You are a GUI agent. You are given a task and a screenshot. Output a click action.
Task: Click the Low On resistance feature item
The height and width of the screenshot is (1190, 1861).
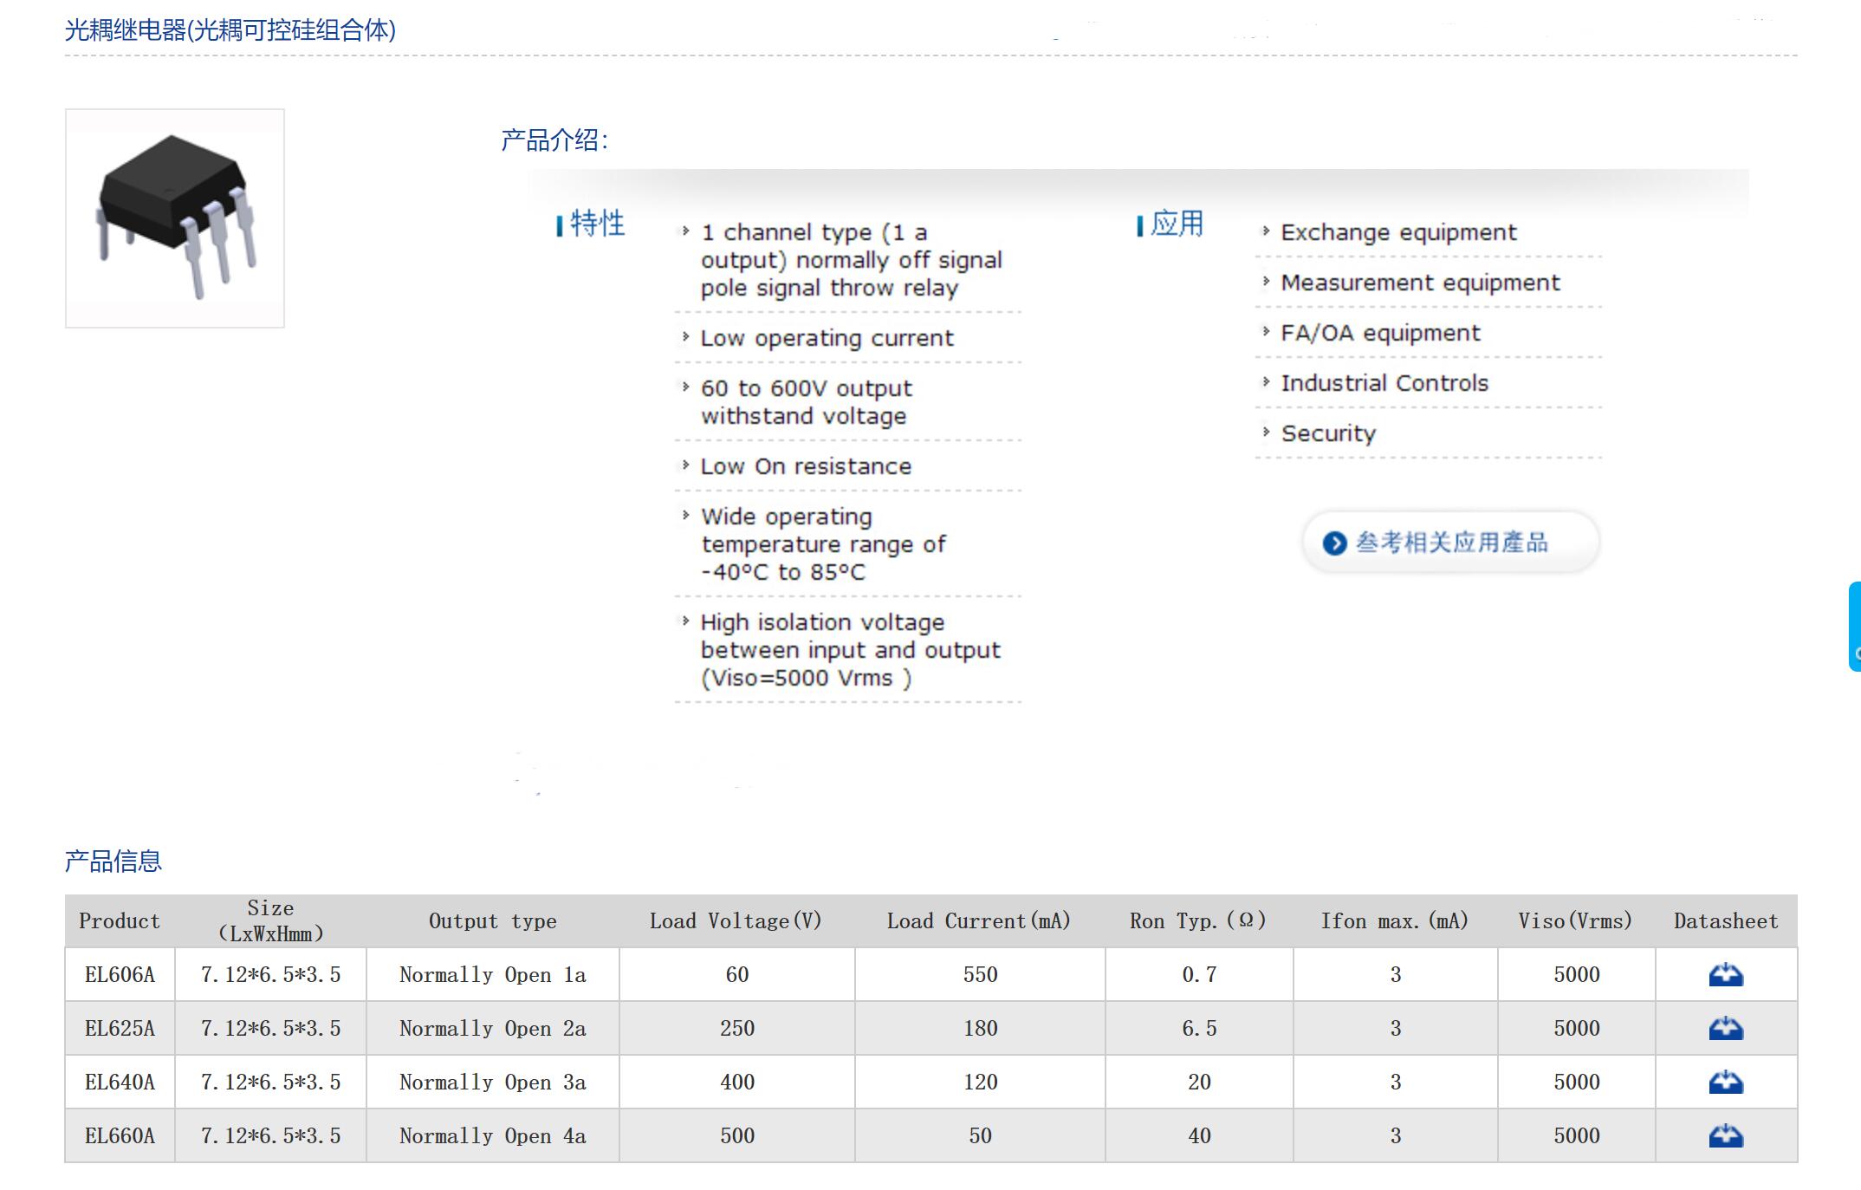(x=806, y=466)
